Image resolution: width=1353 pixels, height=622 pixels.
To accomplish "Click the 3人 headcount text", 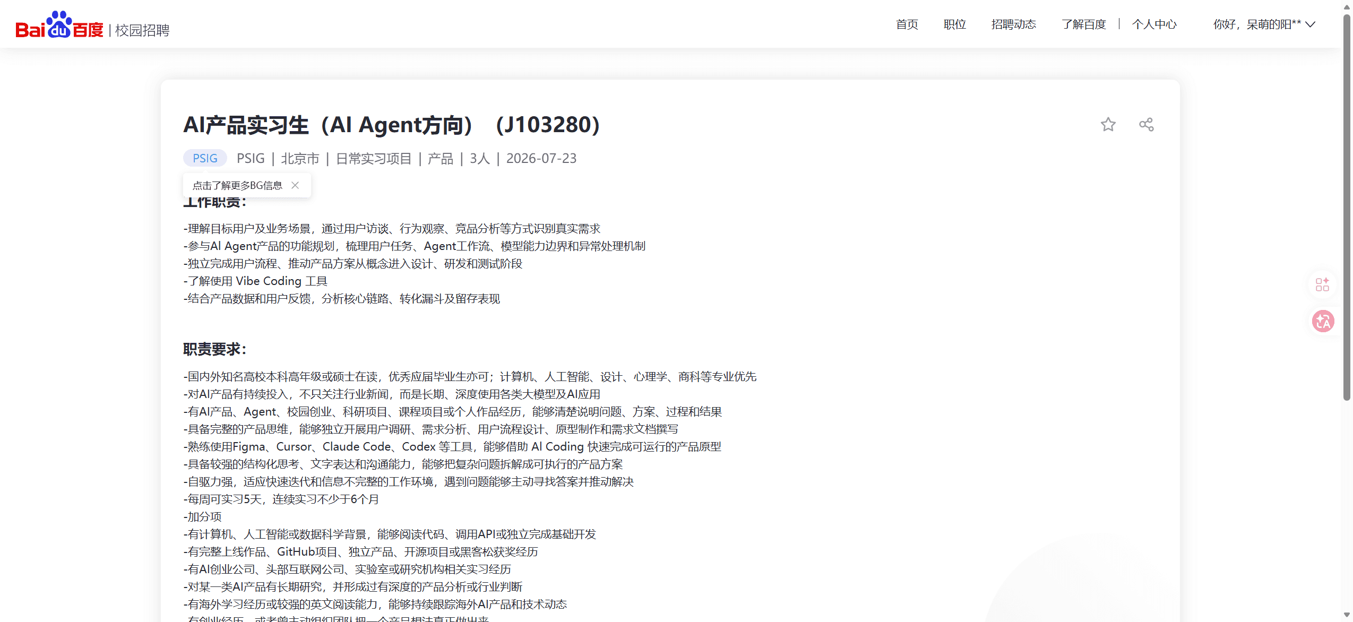I will click(x=479, y=159).
